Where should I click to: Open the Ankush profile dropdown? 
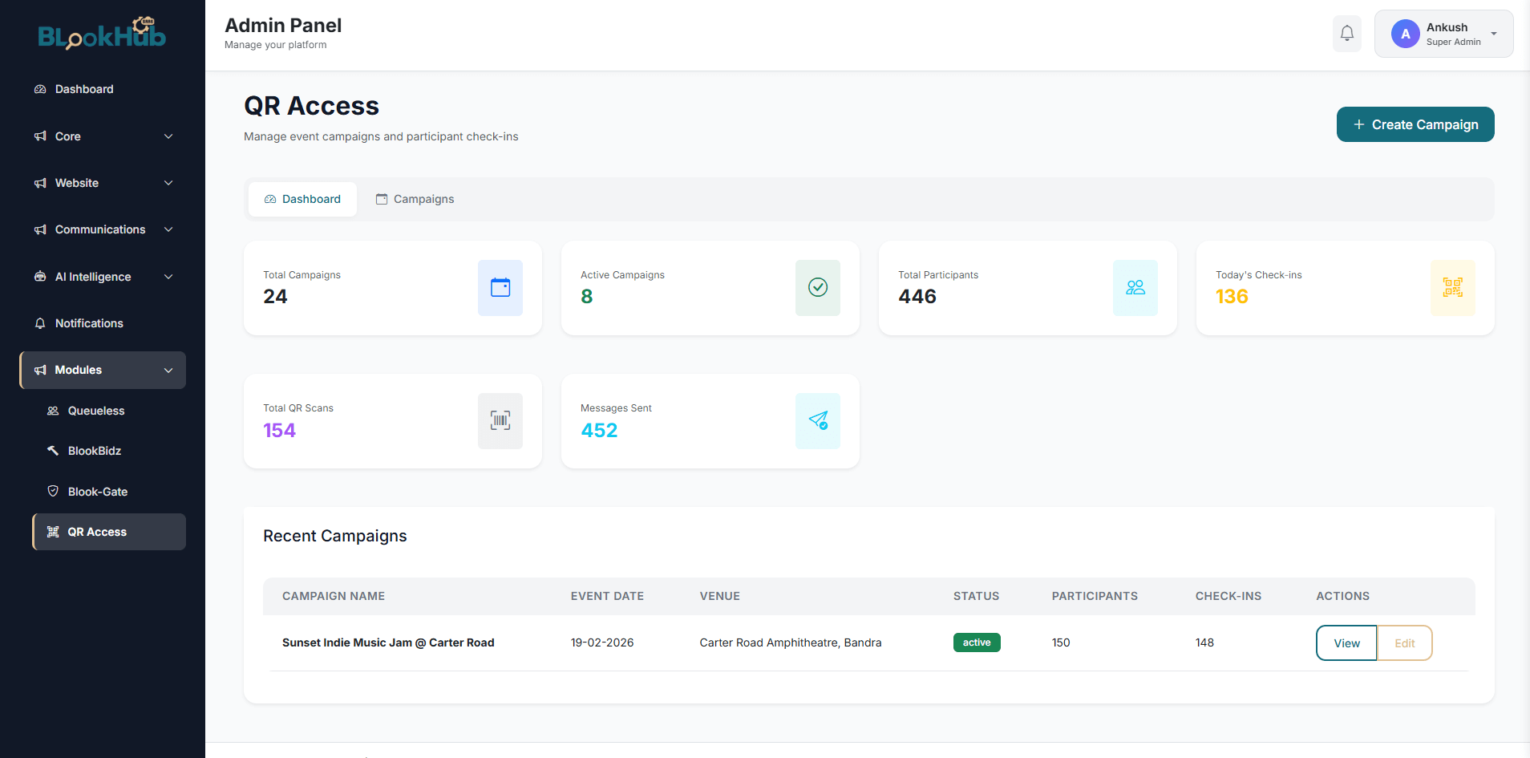(x=1443, y=34)
